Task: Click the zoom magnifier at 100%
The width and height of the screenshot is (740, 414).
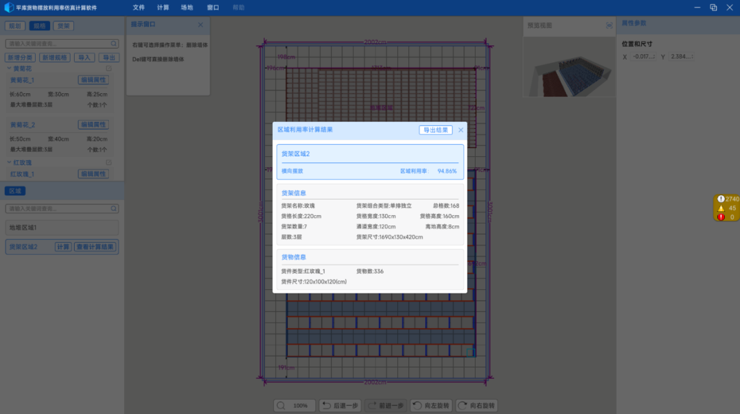Action: pos(282,406)
